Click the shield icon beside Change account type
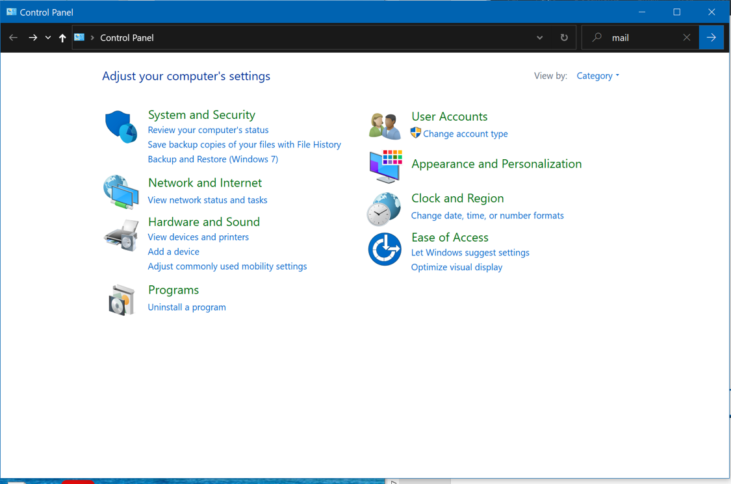The width and height of the screenshot is (731, 484). point(415,133)
